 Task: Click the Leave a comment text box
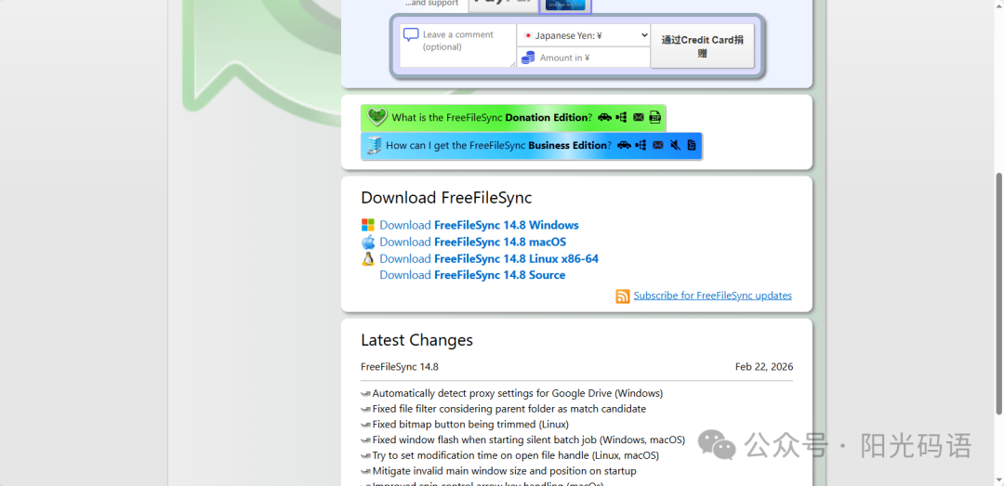[x=457, y=46]
